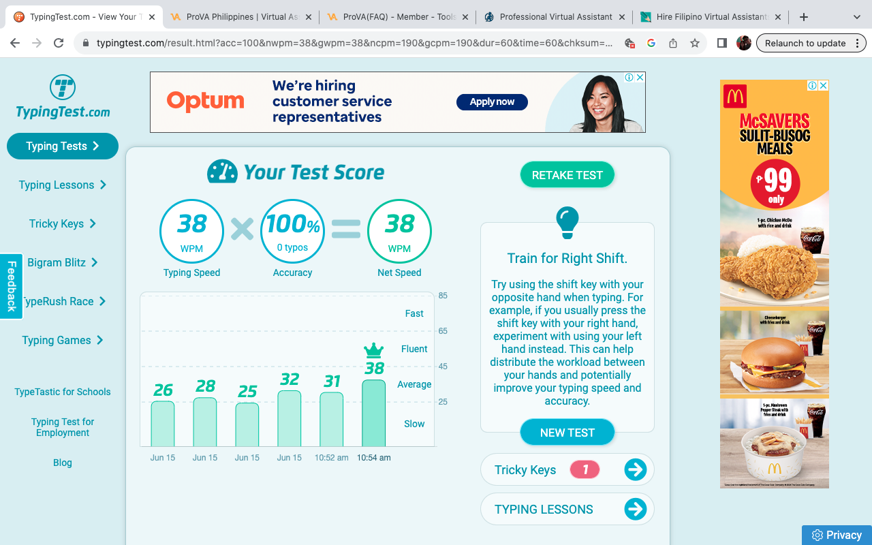
Task: Open the Chrome profile avatar
Action: (744, 43)
